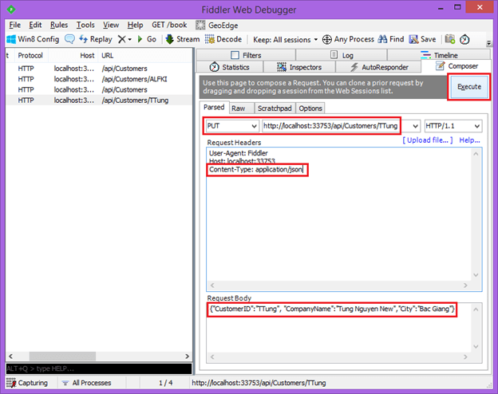
Task: Open the Help menu
Action: (136, 25)
